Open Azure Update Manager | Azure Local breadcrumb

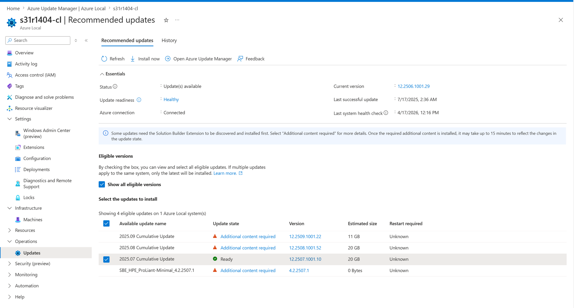(x=66, y=9)
